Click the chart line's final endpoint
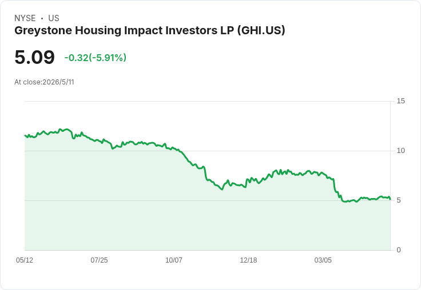The height and width of the screenshot is (290, 421). 390,199
